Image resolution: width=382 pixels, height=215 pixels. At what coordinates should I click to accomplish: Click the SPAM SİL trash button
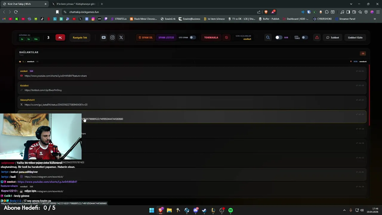pyautogui.click(x=146, y=37)
